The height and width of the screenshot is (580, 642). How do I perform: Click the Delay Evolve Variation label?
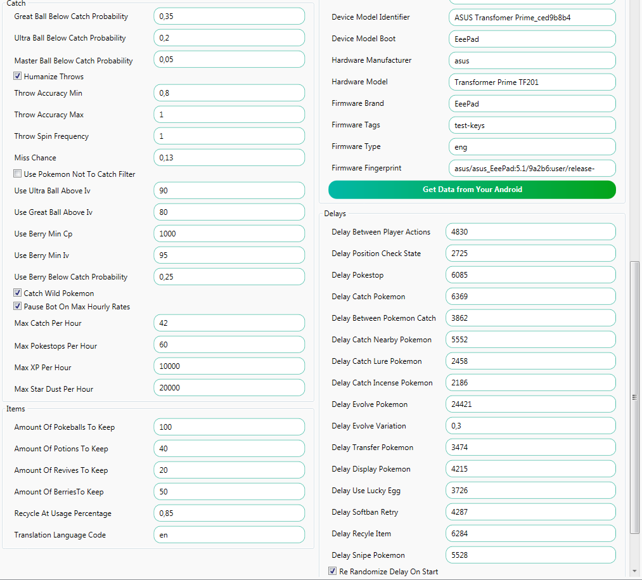pyautogui.click(x=369, y=426)
